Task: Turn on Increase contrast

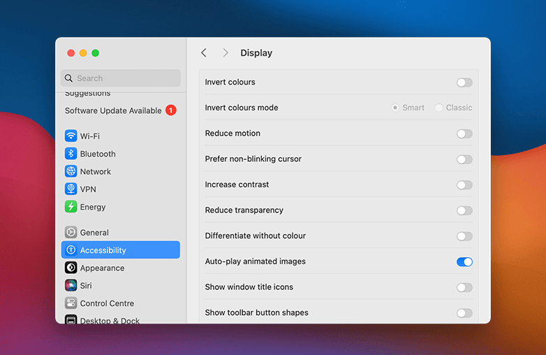Action: 464,185
